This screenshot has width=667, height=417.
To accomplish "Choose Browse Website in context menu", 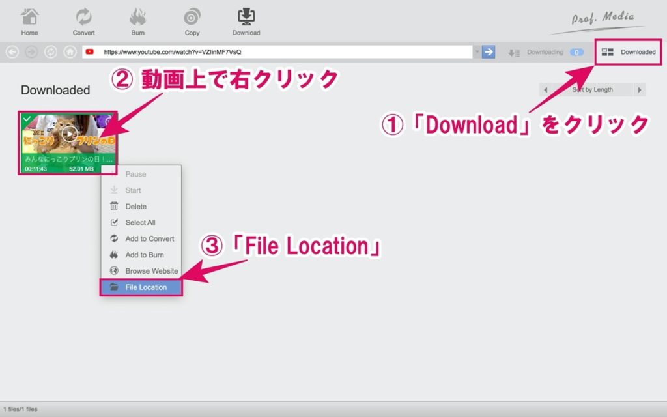I will (x=141, y=271).
